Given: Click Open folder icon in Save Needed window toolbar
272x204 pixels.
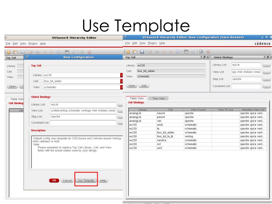Looking at the screenshot, I should click(x=135, y=52).
